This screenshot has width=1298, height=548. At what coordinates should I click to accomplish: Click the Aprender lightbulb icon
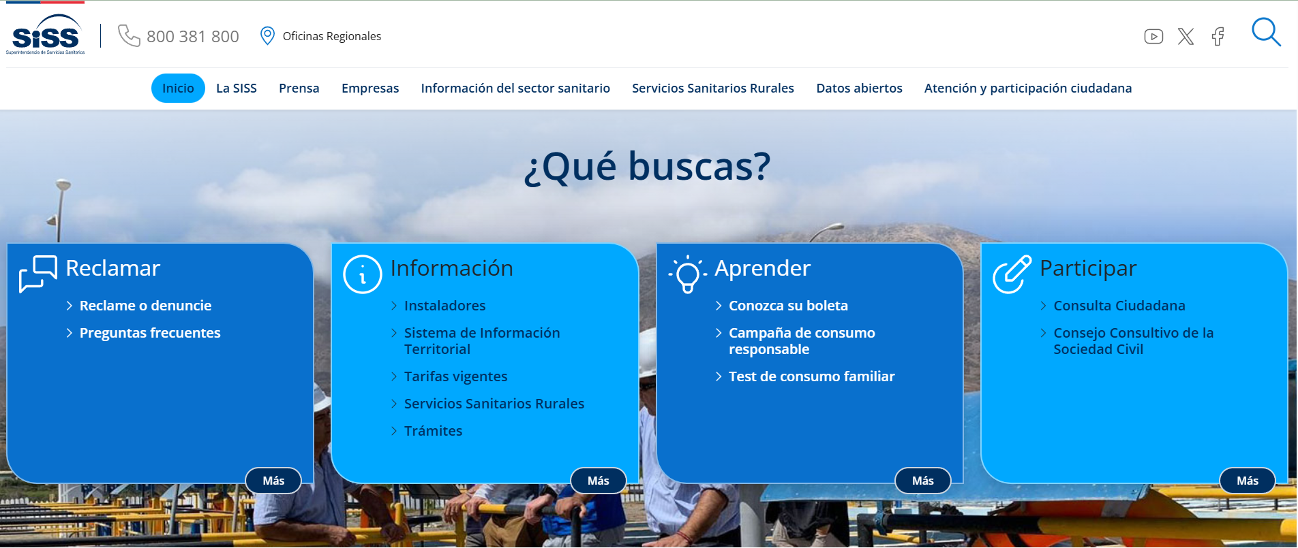pyautogui.click(x=687, y=274)
